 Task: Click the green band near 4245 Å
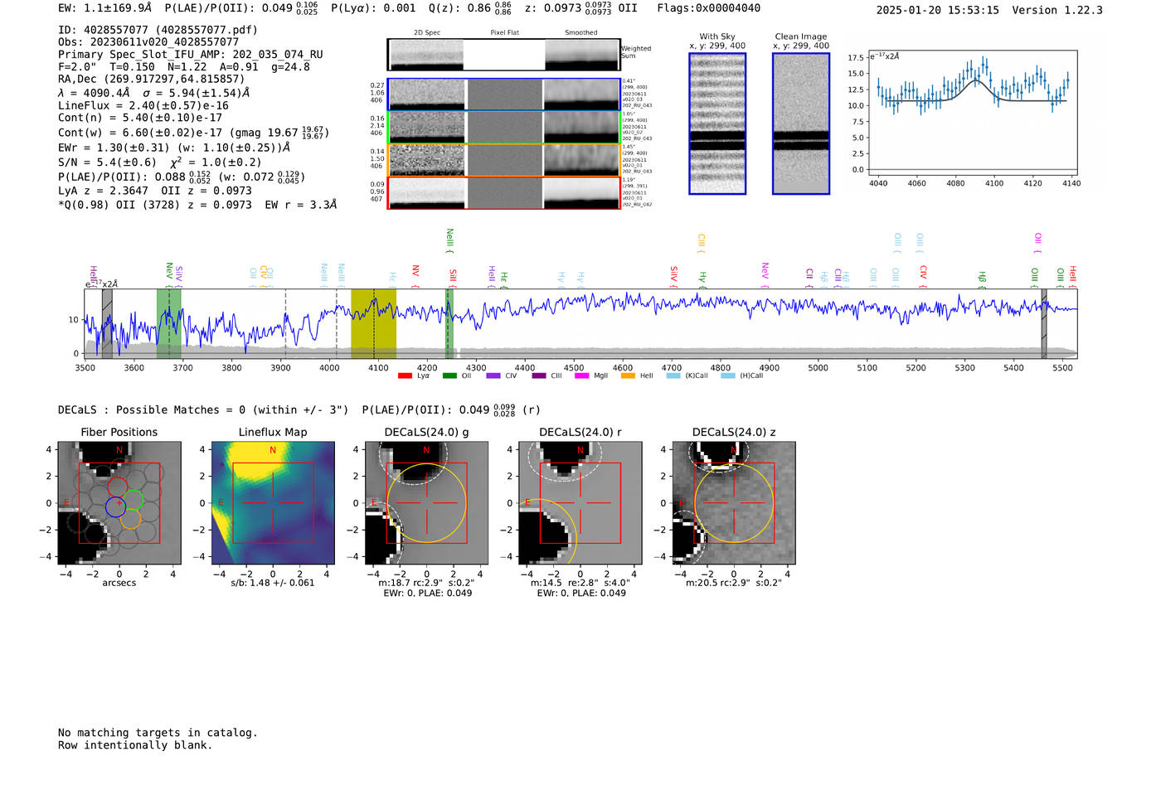[x=449, y=323]
